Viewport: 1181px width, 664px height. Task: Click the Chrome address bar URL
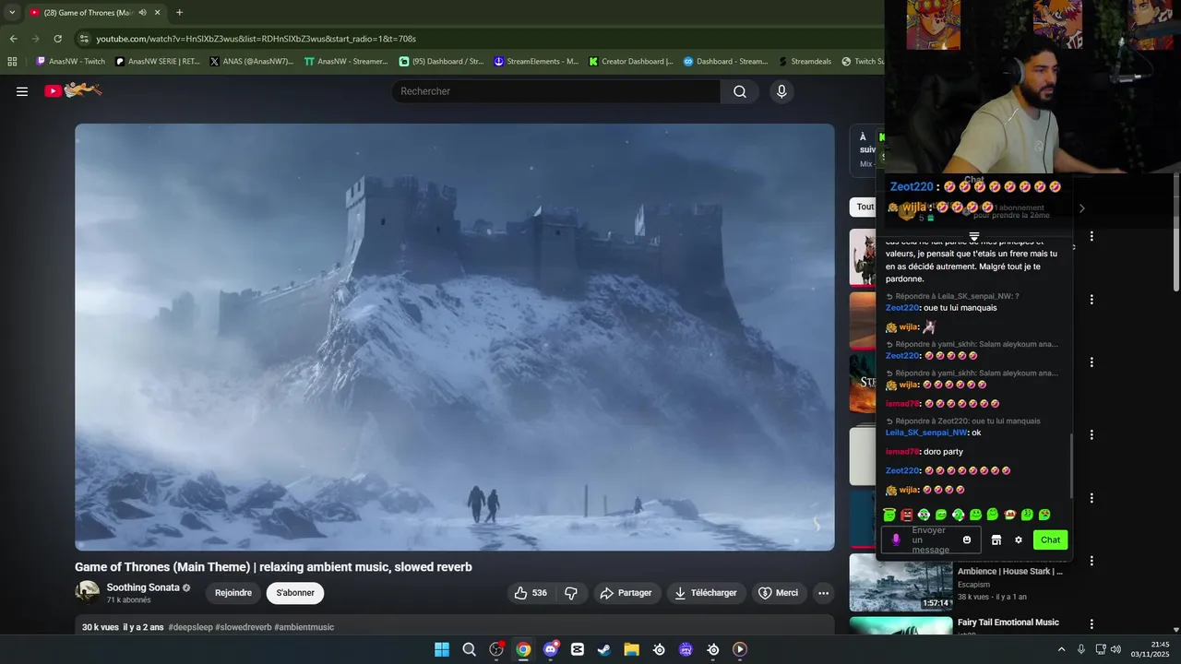(x=256, y=39)
